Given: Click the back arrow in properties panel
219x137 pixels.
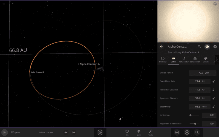Looking at the screenshot, I should tap(162, 47).
